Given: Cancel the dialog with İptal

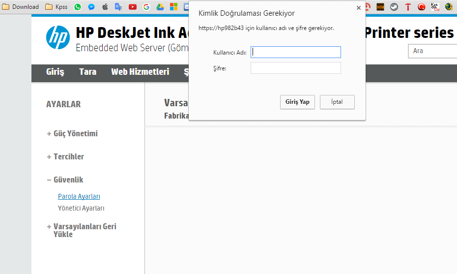Looking at the screenshot, I should click(337, 102).
